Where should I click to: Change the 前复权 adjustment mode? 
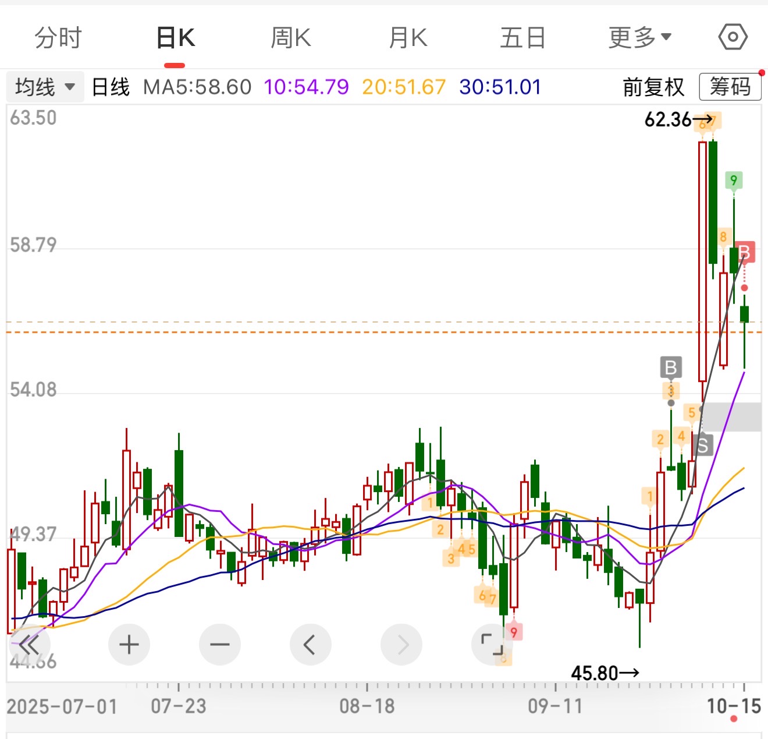click(x=653, y=87)
